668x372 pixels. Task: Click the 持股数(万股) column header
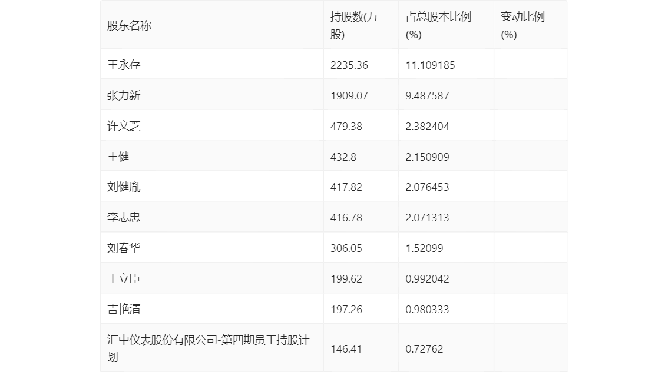pyautogui.click(x=354, y=25)
